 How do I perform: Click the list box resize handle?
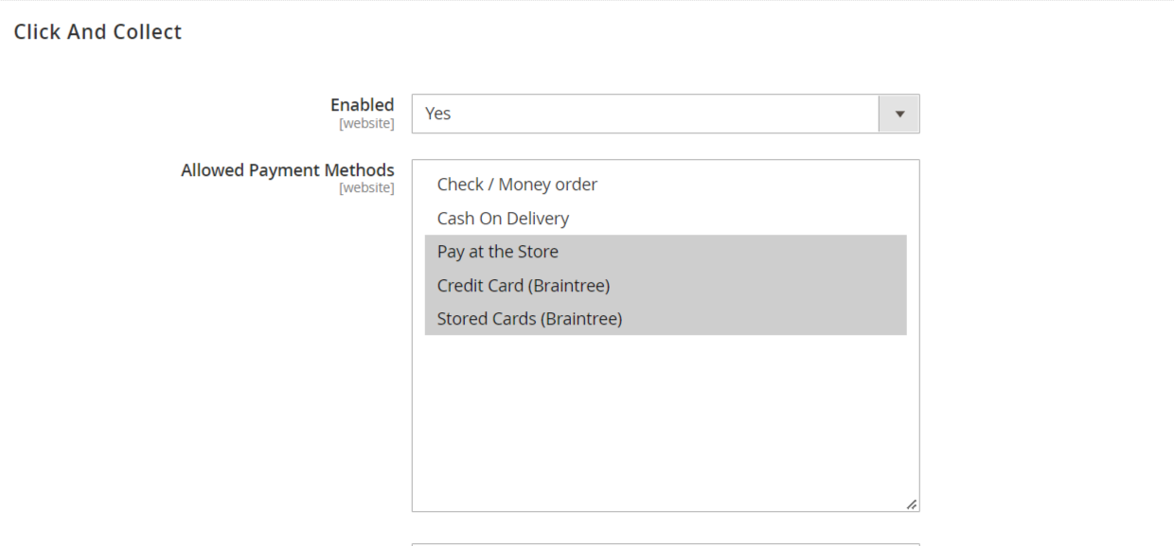911,504
